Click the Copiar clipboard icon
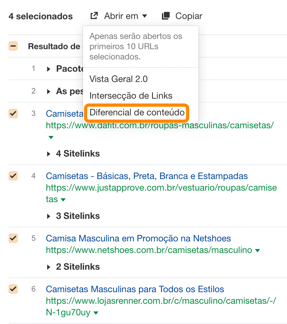Screen dimensions: 287x324 click(x=165, y=16)
